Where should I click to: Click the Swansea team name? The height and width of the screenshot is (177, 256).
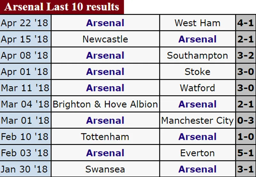[x=105, y=169]
